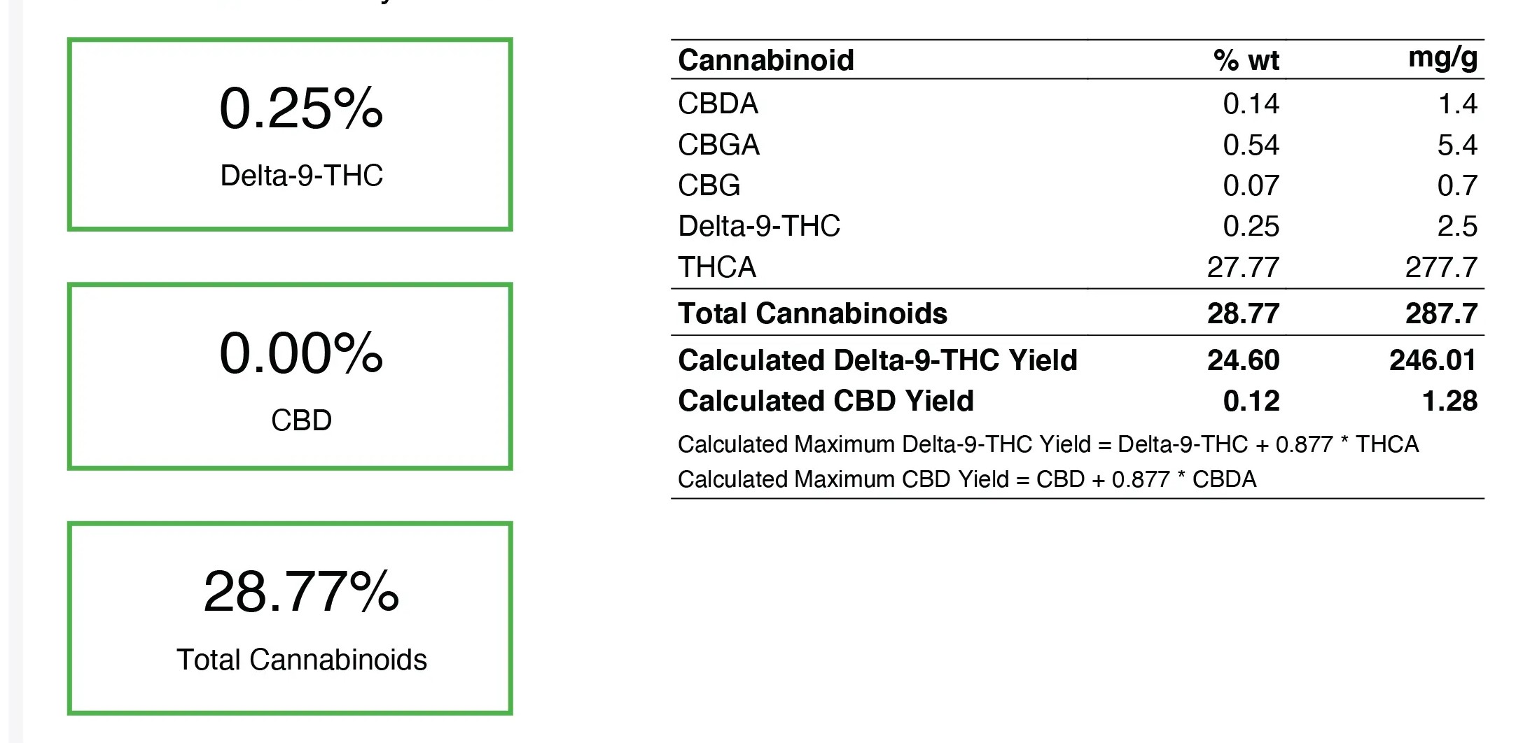Click the Total Cannabinoids 287.7 value
Viewport: 1516px width, 743px height.
point(1441,313)
